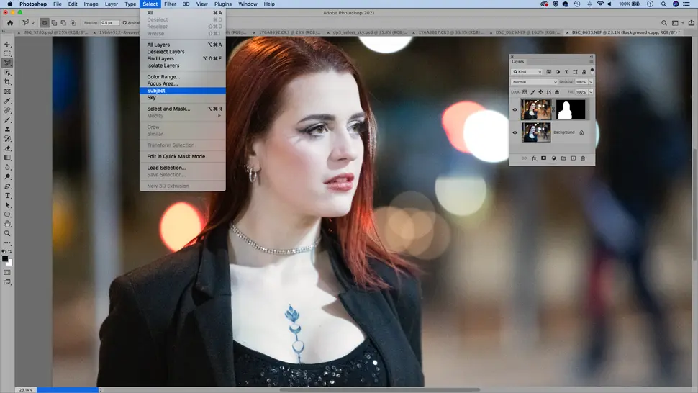
Task: Click the background color swatch
Action: 10,263
